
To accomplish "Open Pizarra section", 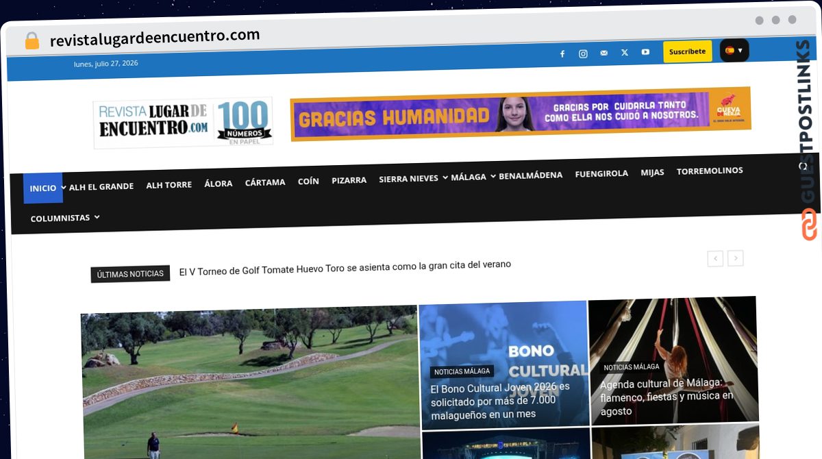I will [349, 180].
